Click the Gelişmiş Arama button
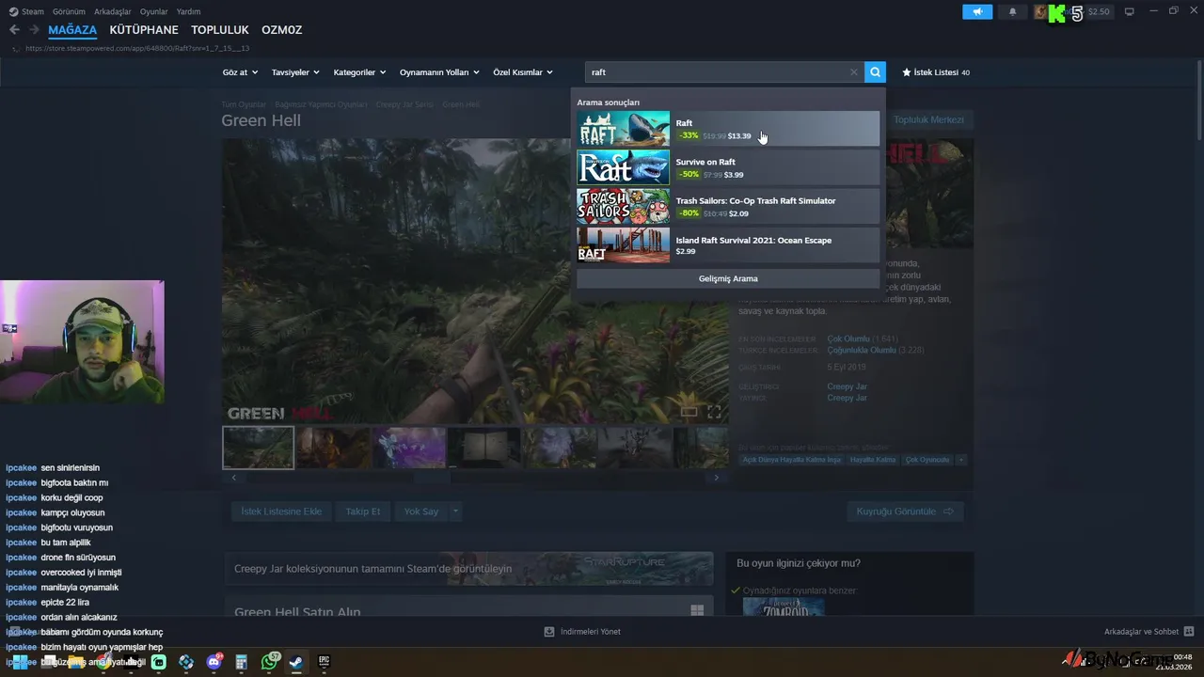The height and width of the screenshot is (677, 1204). pyautogui.click(x=728, y=278)
